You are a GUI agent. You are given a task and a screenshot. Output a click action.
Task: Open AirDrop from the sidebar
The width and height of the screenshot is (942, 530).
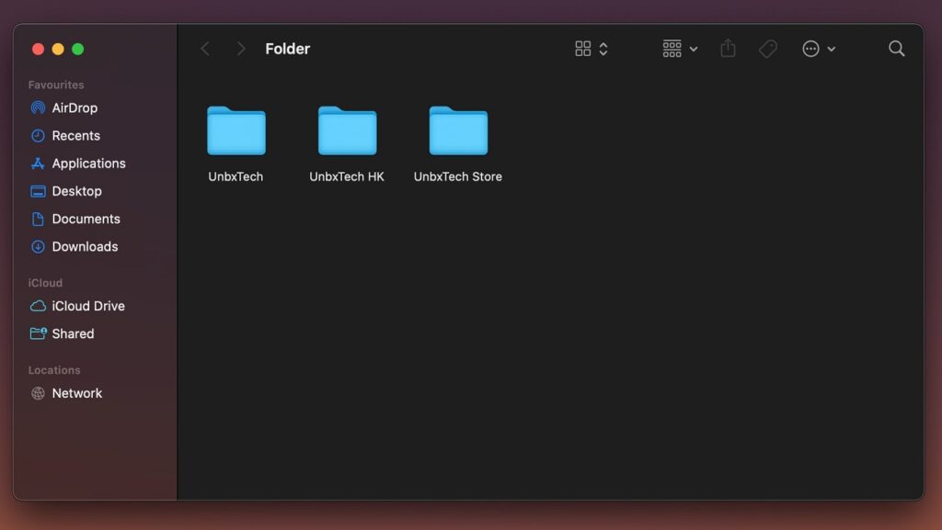74,107
